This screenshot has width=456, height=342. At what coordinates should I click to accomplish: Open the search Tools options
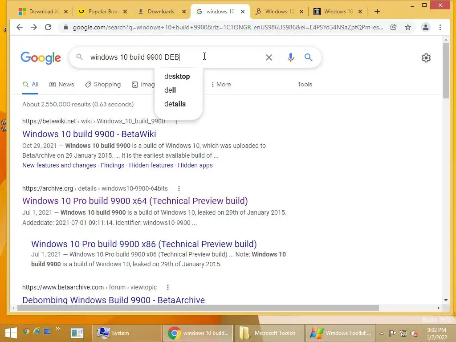(x=305, y=84)
